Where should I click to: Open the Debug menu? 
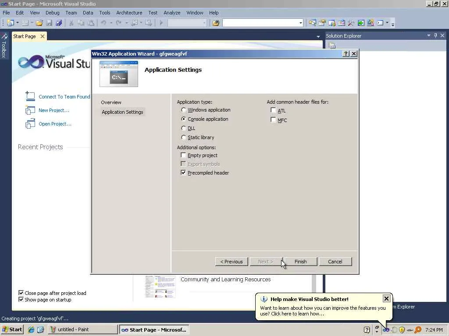pos(53,13)
